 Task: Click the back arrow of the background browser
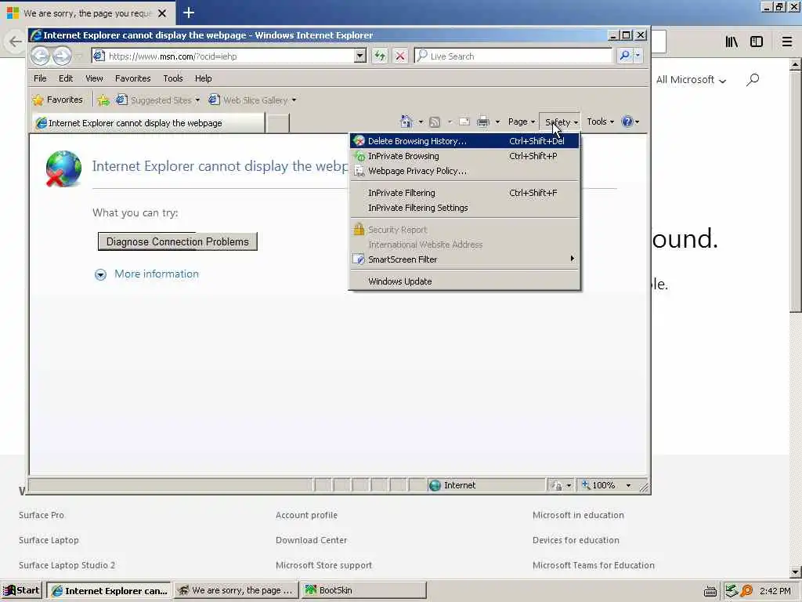16,42
